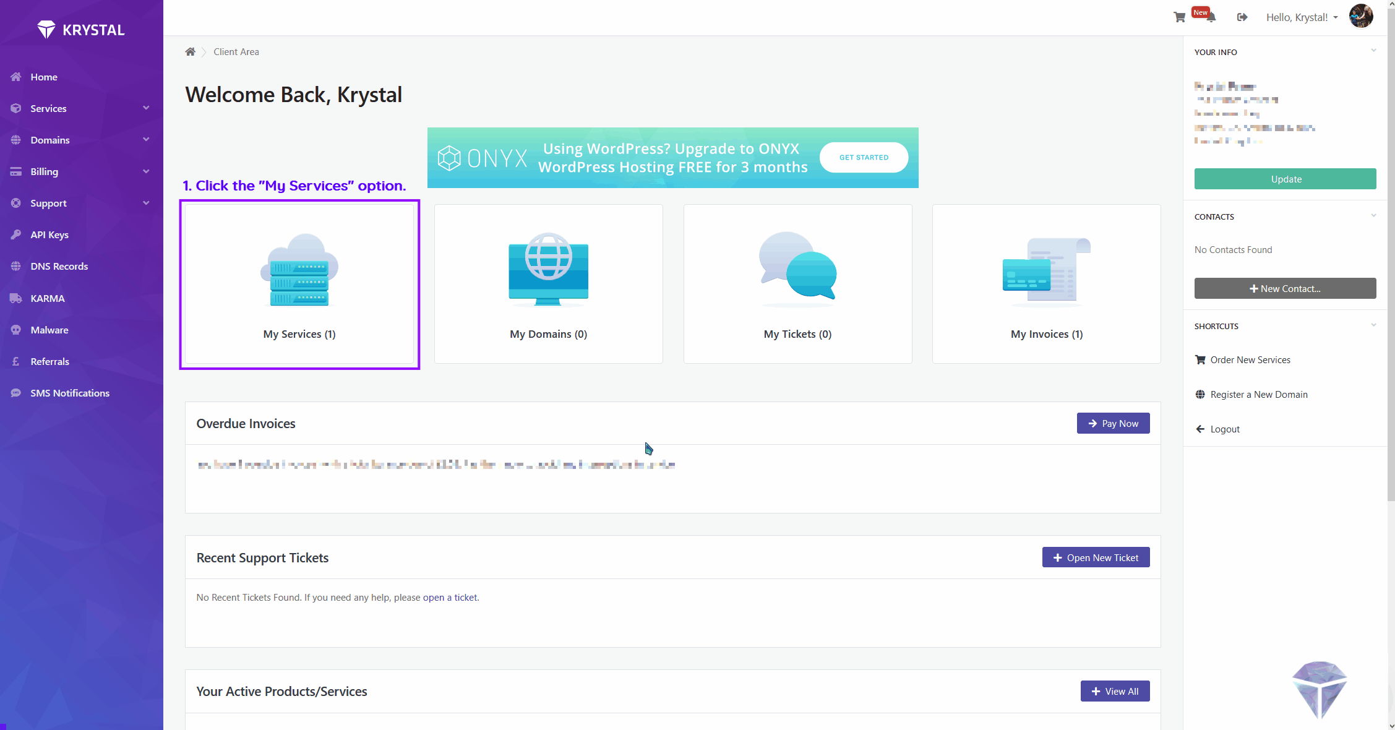Click the Client Area breadcrumb

(236, 52)
